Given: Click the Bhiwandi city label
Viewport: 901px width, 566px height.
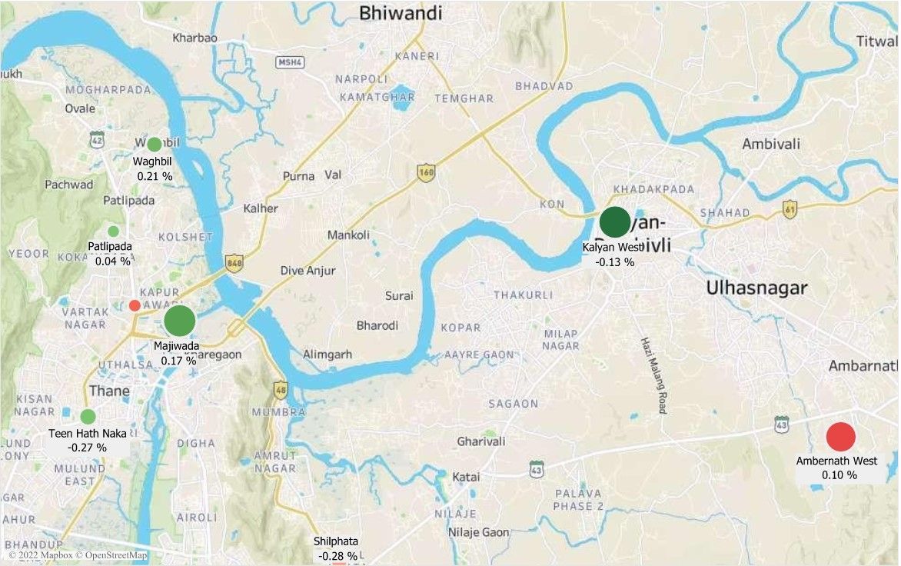Looking at the screenshot, I should coord(401,13).
